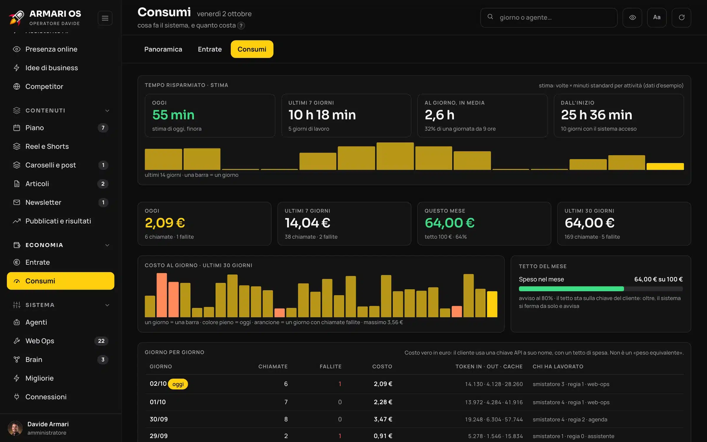Open Brain in the sidebar
Screen dimensions: 707x442
(60, 359)
